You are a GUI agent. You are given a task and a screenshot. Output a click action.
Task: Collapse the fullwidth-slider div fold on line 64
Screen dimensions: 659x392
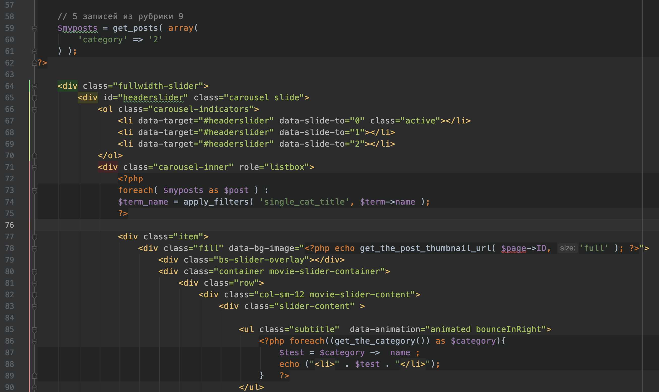(x=34, y=86)
